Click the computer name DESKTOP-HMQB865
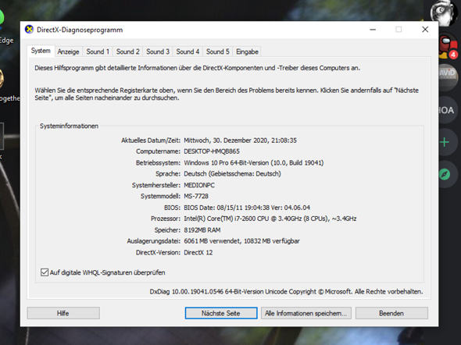461x345 pixels. click(212, 151)
